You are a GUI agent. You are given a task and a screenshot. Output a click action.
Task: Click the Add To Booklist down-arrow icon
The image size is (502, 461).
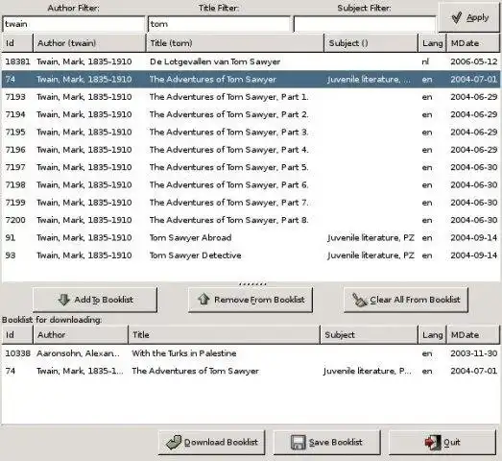tap(64, 300)
